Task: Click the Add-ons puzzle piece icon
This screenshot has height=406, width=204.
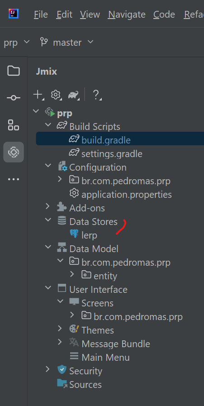Action: point(62,207)
